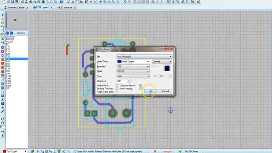The image size is (272, 153).
Task: Click the Redo arrow icon
Action: [x=129, y=2]
